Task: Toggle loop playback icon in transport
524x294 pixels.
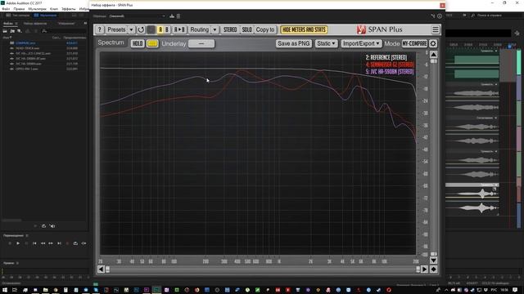Action: coord(75,243)
